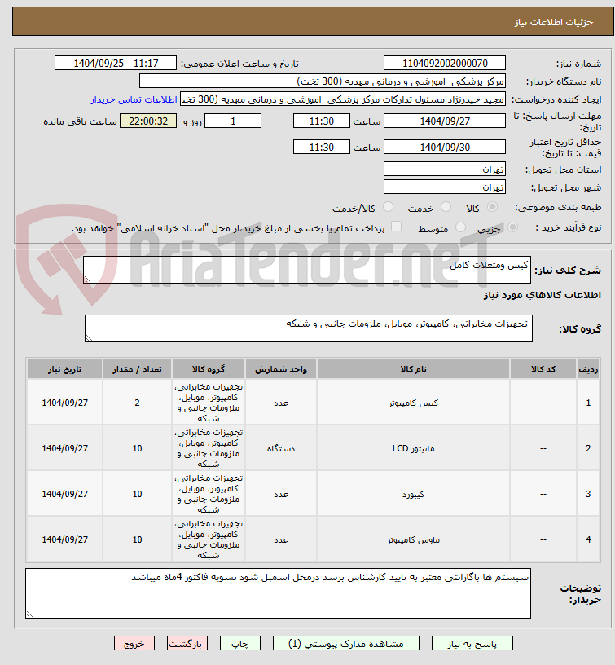Click the resize handle of توضیحات خریدار box
Screen dimensions: 615x665
pyautogui.click(x=29, y=614)
